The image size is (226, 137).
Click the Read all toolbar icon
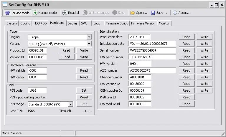[x=65, y=13]
